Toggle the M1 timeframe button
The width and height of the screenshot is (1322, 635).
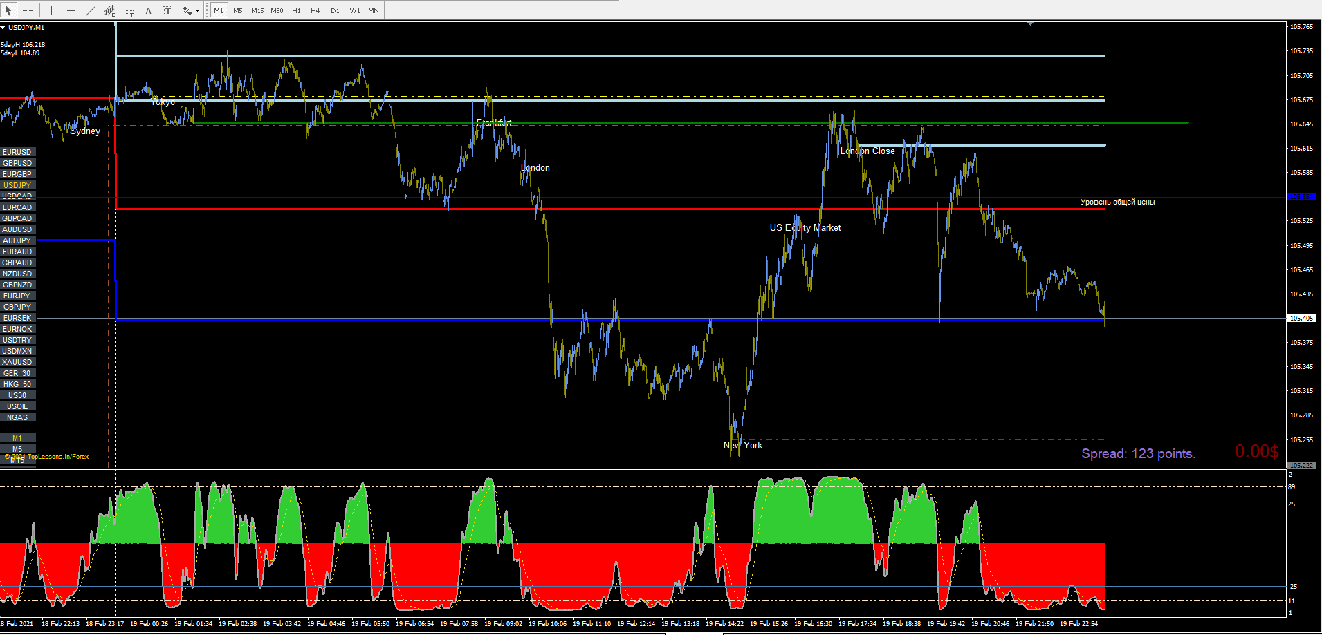click(x=219, y=10)
